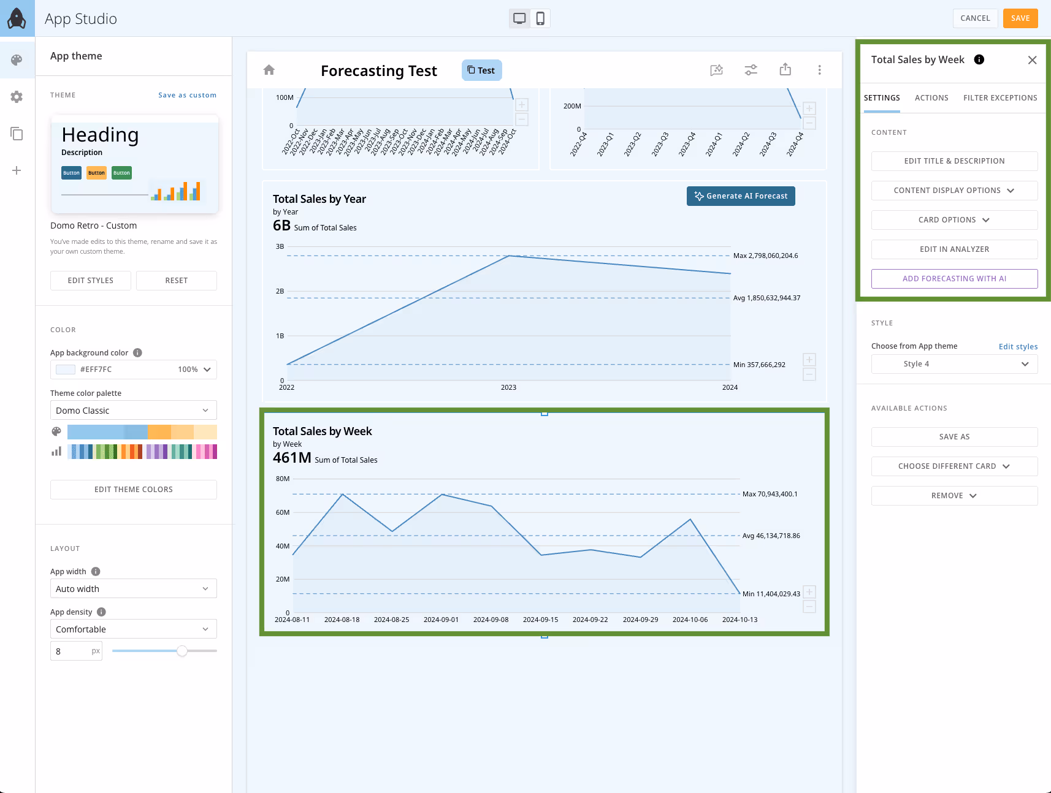The width and height of the screenshot is (1051, 793).
Task: Open the three-dot more options menu
Action: tap(819, 70)
